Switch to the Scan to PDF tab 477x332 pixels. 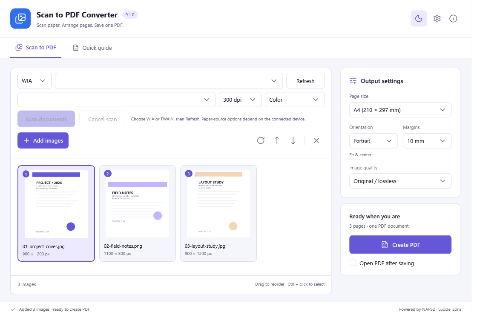36,48
